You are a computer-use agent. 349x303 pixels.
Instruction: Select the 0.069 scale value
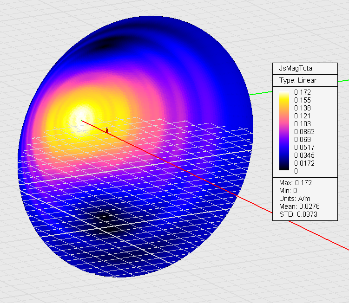[x=302, y=140]
